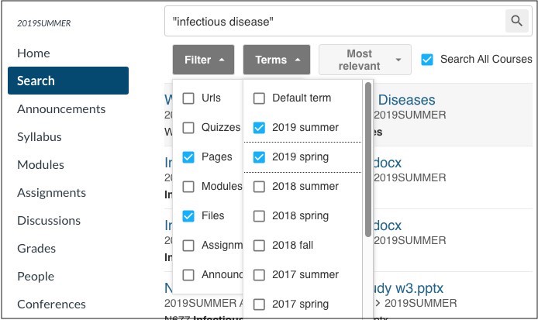Uncheck the Files filter checkbox
Image resolution: width=538 pixels, height=320 pixels.
(188, 216)
